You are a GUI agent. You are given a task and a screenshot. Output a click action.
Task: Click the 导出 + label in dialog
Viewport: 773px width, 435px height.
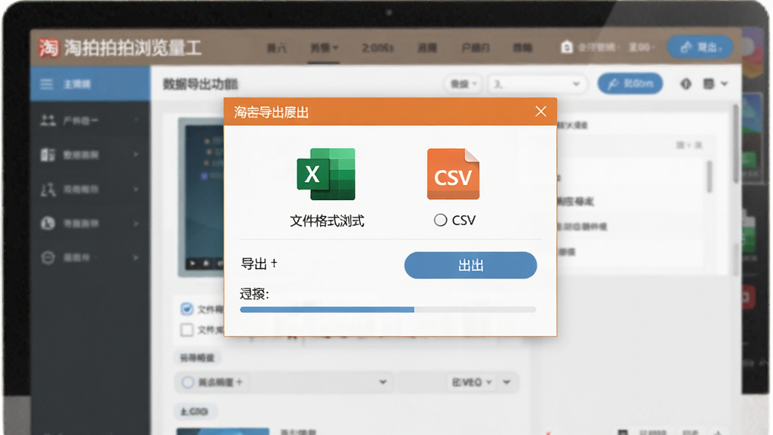259,264
